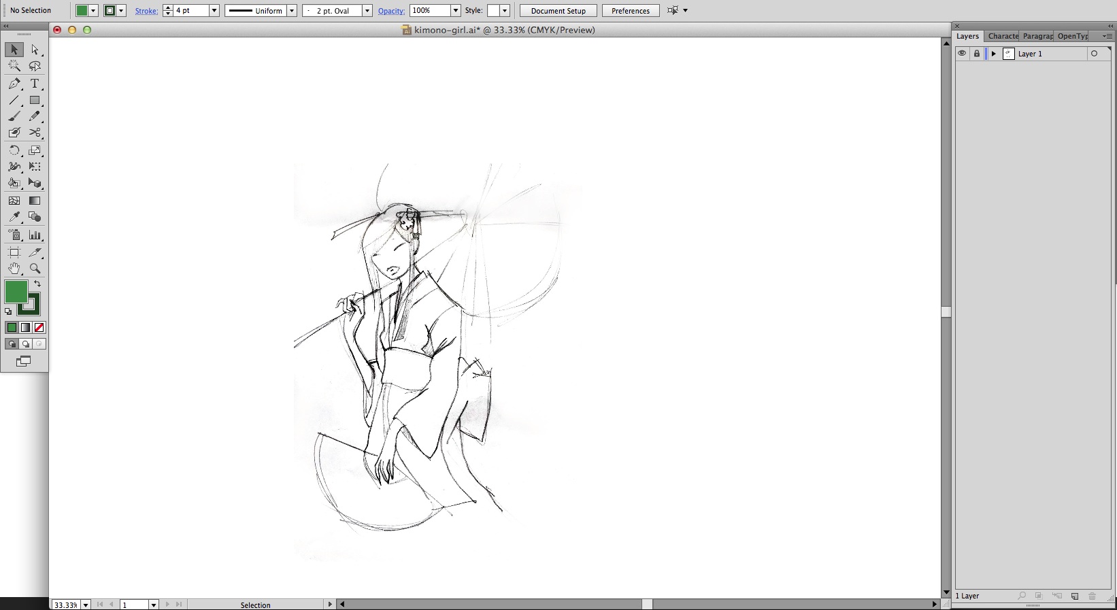Activate the Eyedropper tool
Screen dimensions: 1117x610
[x=14, y=217]
